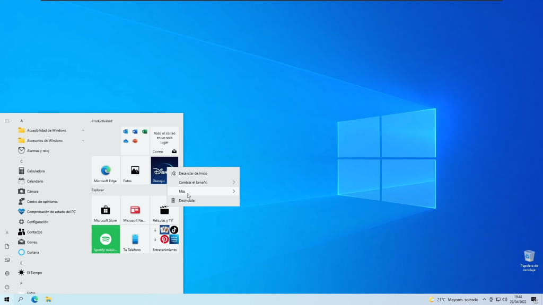The image size is (543, 305).
Task: Open the Correo mail tile
Action: pos(164,140)
